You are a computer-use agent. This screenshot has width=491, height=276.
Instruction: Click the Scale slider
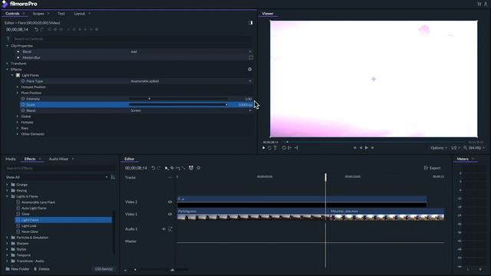[x=178, y=105]
